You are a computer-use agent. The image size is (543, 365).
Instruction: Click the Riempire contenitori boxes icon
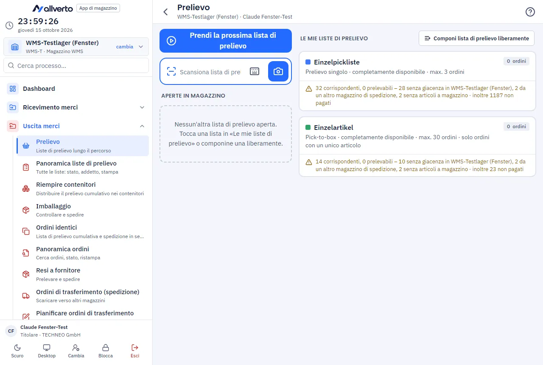(26, 189)
